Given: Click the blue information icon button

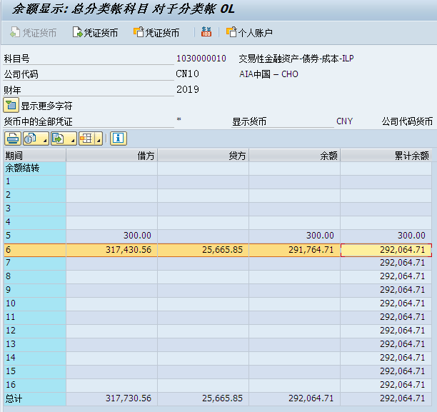Looking at the screenshot, I should (119, 139).
